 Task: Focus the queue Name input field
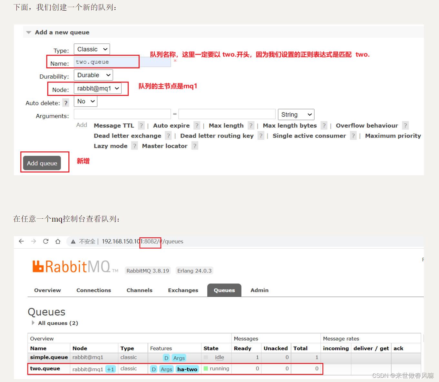[122, 62]
